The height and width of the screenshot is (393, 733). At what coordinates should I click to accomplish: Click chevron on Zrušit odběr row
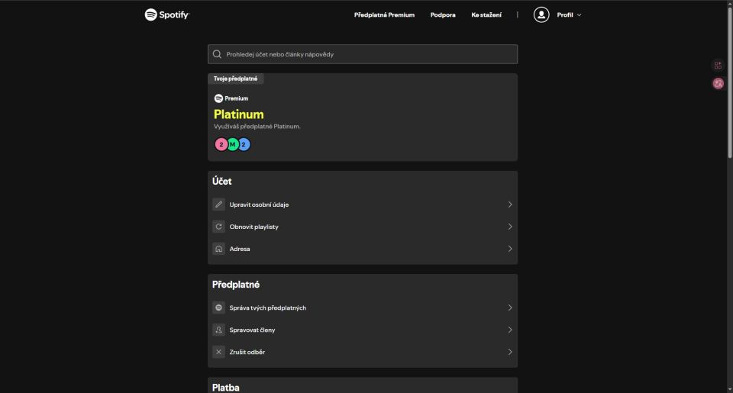(510, 352)
